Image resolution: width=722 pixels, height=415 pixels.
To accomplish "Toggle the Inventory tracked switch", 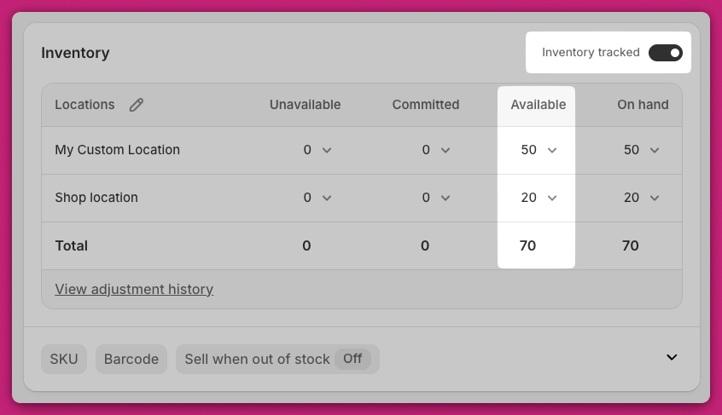I will (666, 53).
